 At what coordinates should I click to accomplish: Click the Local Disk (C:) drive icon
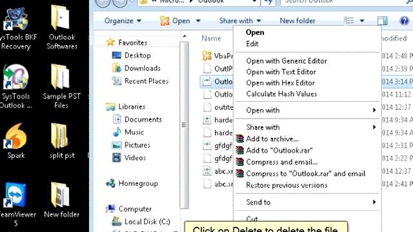click(x=116, y=222)
